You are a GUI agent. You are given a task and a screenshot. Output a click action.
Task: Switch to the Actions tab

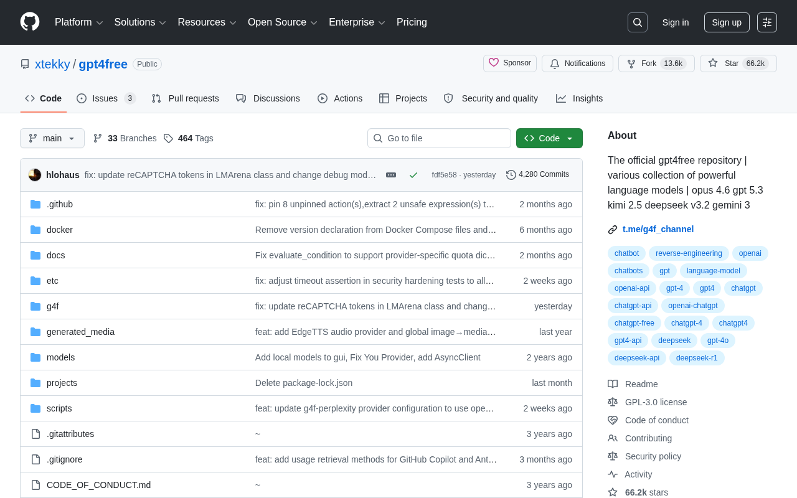pyautogui.click(x=340, y=98)
